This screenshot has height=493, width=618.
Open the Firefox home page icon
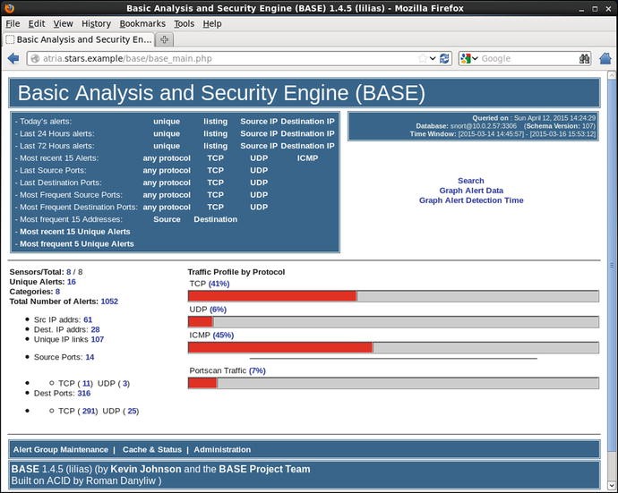[x=605, y=59]
